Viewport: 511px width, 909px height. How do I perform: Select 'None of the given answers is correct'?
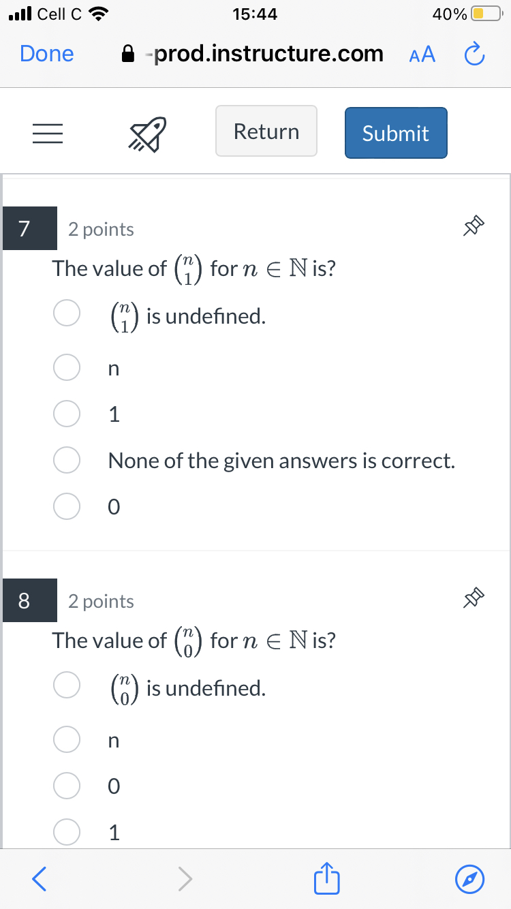click(66, 460)
